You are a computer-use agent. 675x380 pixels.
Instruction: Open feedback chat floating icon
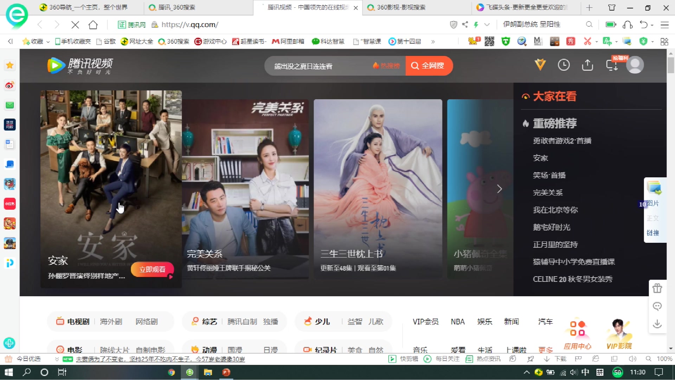click(x=657, y=306)
